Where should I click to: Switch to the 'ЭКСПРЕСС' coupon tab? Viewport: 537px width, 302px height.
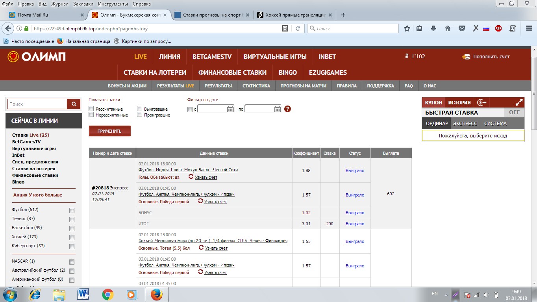pyautogui.click(x=465, y=123)
